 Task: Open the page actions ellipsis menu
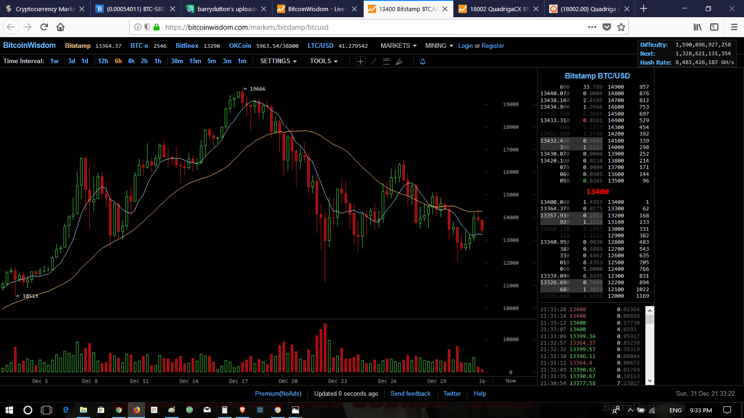[x=592, y=27]
